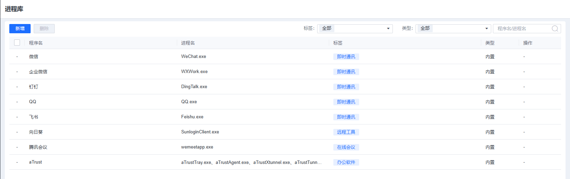Open the 标签 filter dropdown
570x179 pixels.
point(355,28)
